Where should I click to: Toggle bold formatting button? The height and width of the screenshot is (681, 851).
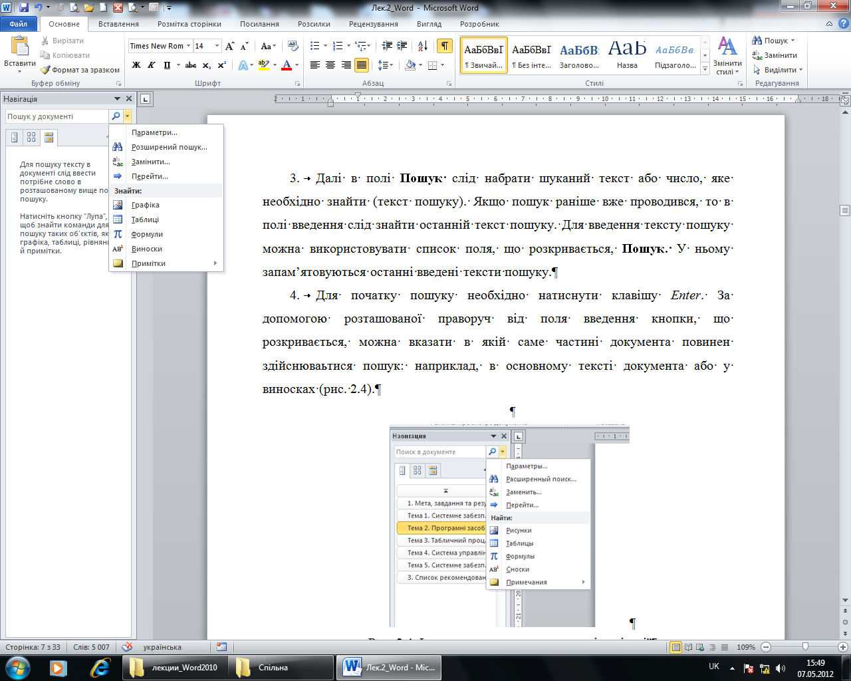pyautogui.click(x=136, y=65)
